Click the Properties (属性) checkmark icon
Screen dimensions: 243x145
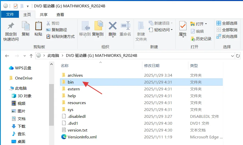(x=183, y=26)
